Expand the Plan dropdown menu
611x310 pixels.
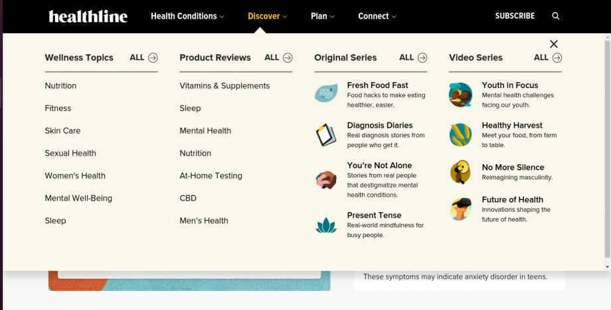[x=323, y=16]
